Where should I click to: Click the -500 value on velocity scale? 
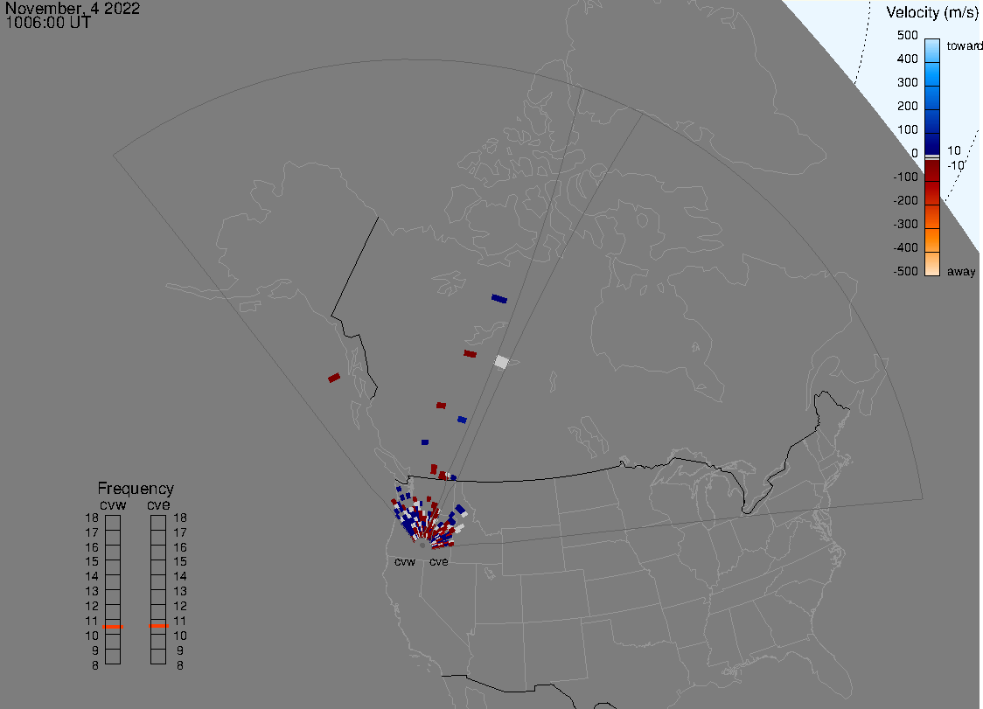(905, 271)
